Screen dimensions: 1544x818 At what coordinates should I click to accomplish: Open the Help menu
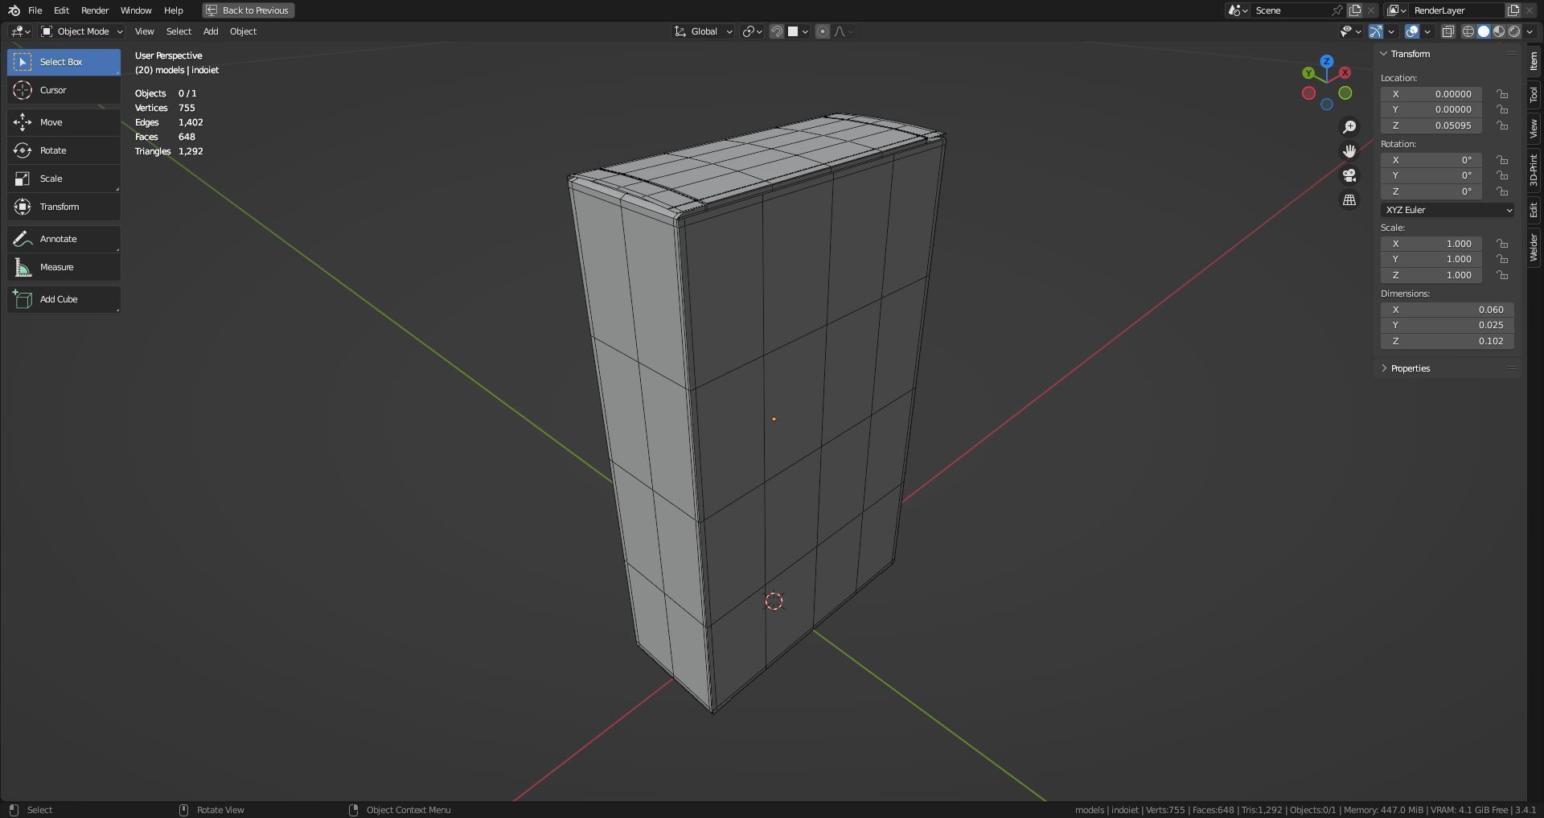click(x=174, y=10)
